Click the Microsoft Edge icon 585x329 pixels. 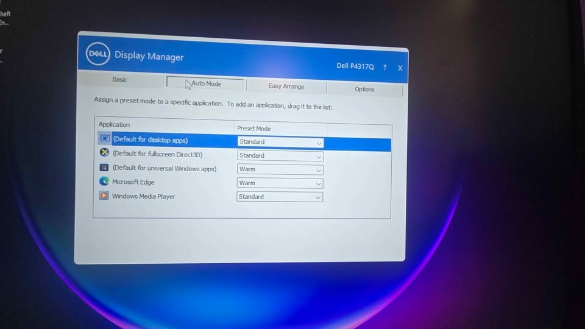104,181
